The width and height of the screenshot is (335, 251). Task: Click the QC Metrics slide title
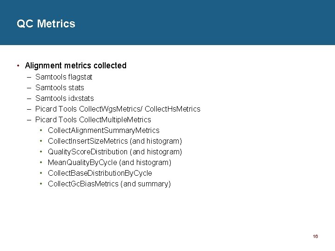click(46, 24)
